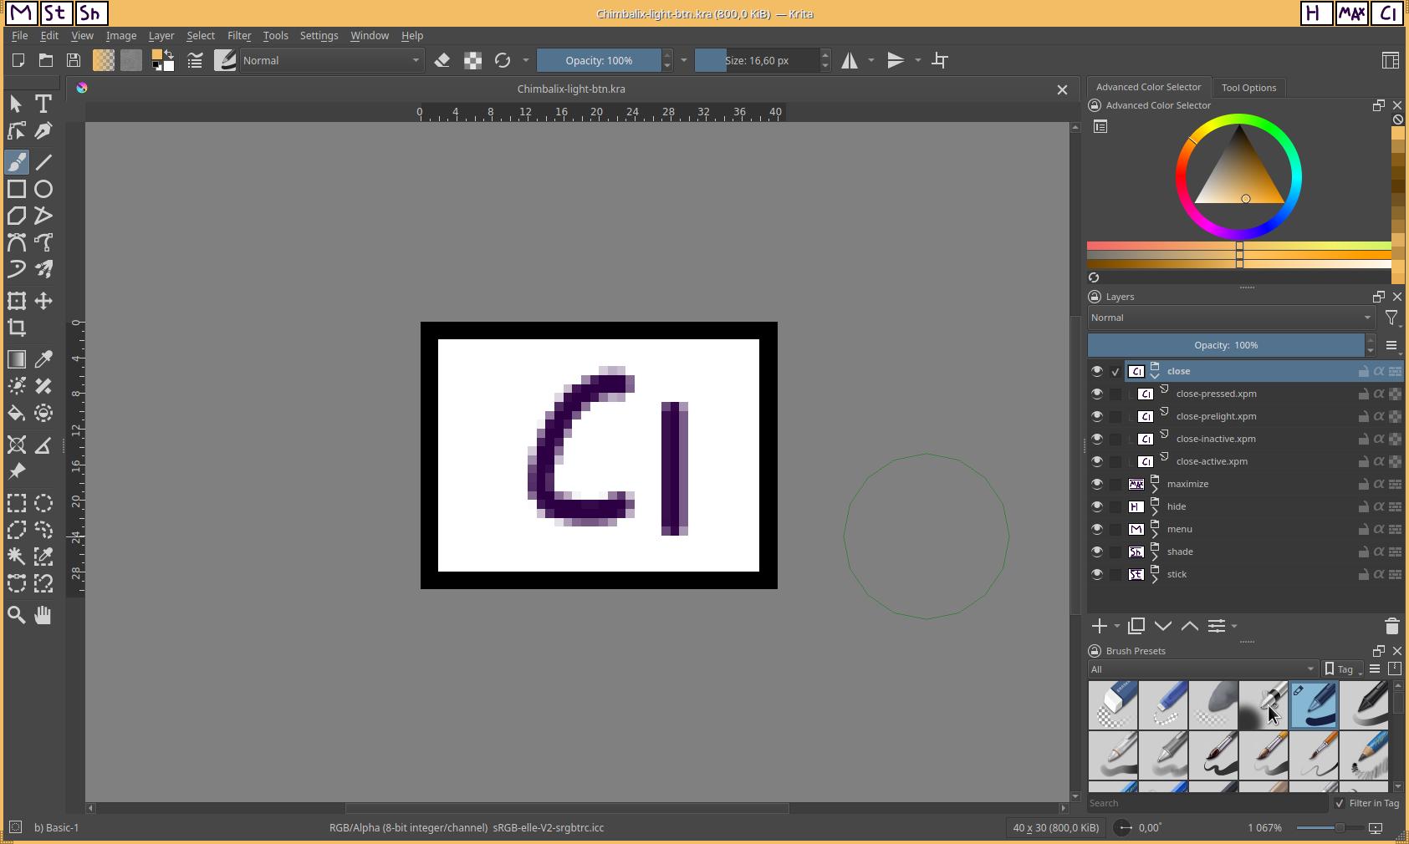Activate the Zoom magnifier tool
1409x844 pixels.
17,616
